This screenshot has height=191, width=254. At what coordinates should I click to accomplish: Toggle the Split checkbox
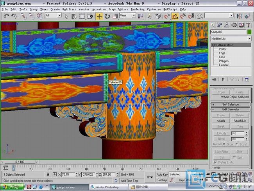[x=234, y=157]
